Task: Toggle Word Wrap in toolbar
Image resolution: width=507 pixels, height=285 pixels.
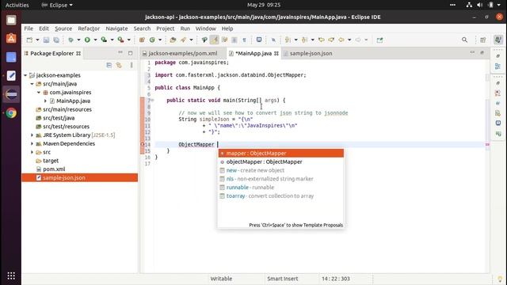Action: (x=224, y=40)
